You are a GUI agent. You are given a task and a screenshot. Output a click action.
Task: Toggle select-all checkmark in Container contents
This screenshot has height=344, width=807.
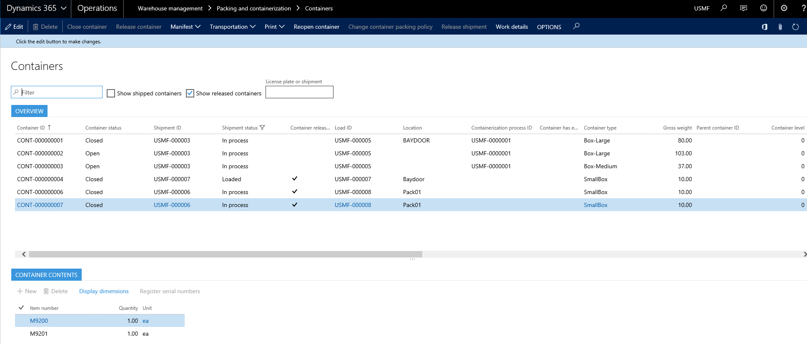pyautogui.click(x=21, y=308)
